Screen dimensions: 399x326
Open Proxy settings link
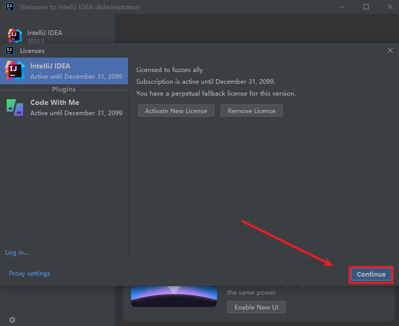point(29,274)
